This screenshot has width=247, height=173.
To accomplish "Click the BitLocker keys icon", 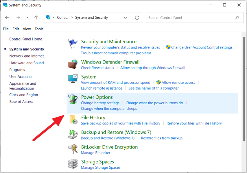I will (x=73, y=149).
